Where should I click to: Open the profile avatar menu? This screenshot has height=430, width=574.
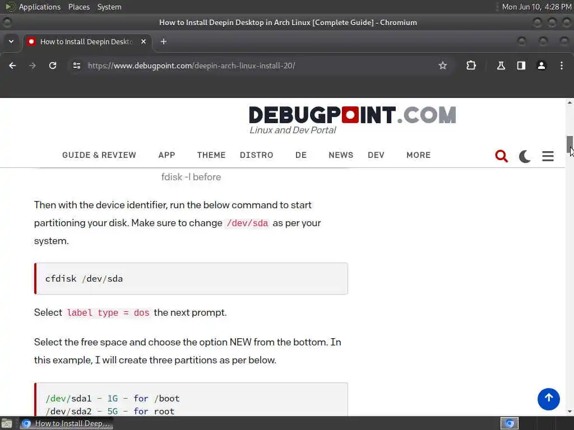tap(541, 66)
